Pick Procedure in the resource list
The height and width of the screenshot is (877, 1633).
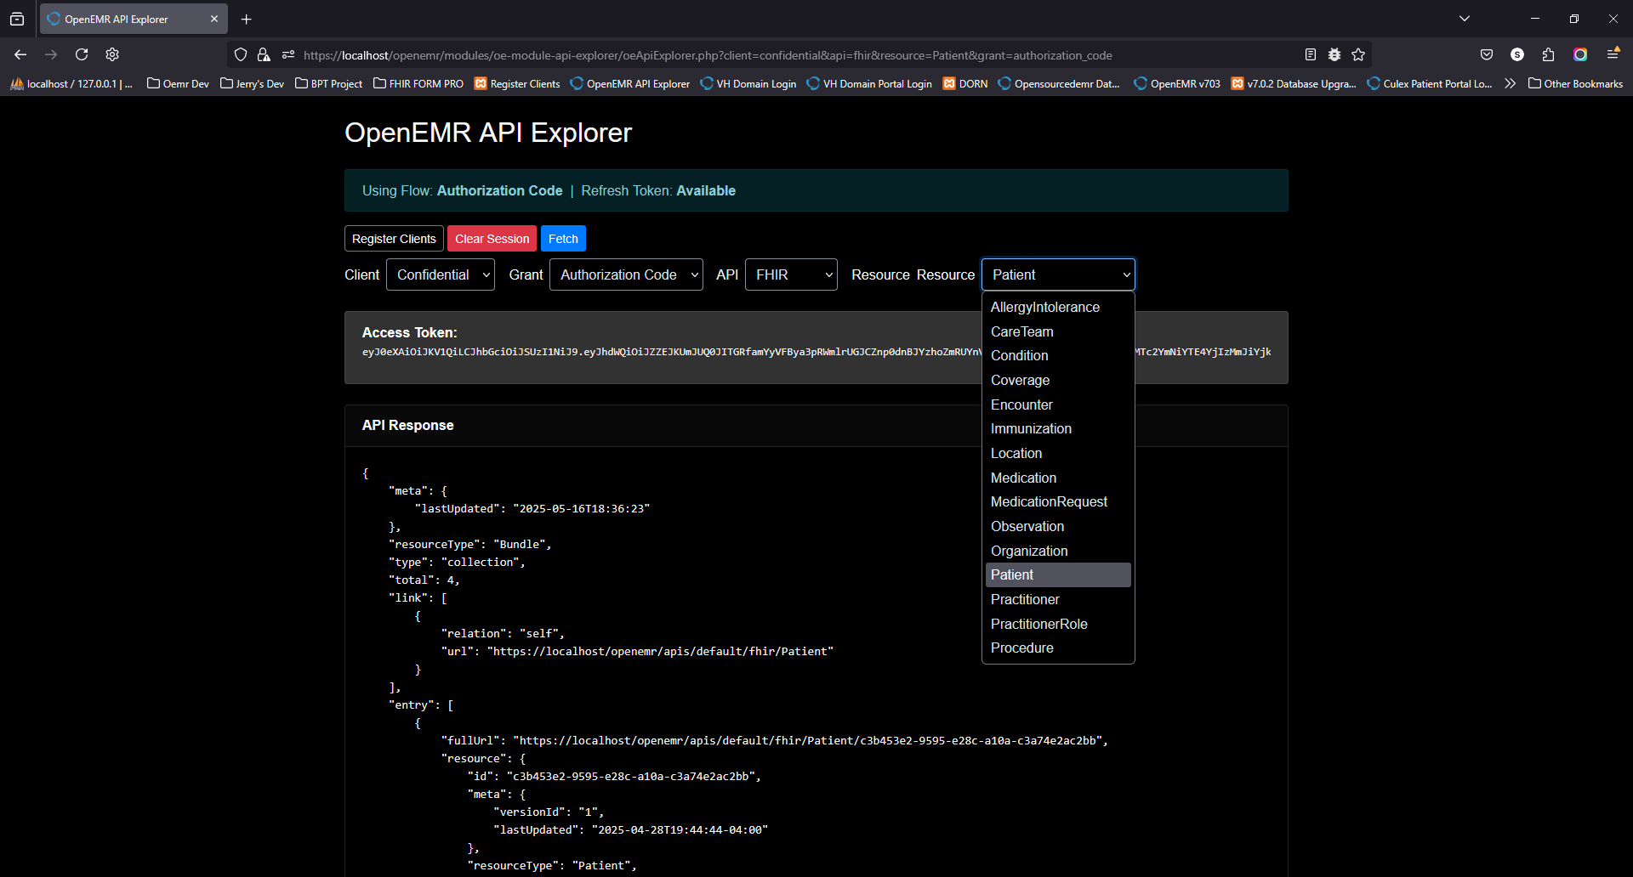coord(1058,648)
